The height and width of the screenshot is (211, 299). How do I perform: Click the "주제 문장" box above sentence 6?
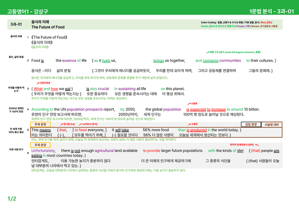click(40, 145)
